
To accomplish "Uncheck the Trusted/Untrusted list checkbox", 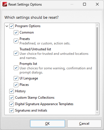I will click(x=16, y=53).
